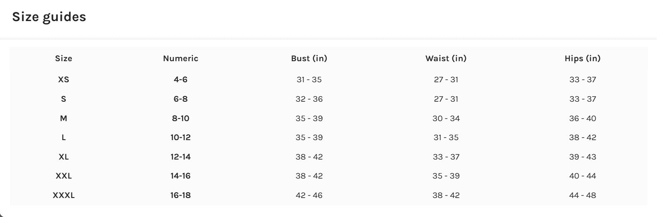Viewport: 657px width, 217px height.
Task: Select the XS size row label
Action: [x=63, y=79]
